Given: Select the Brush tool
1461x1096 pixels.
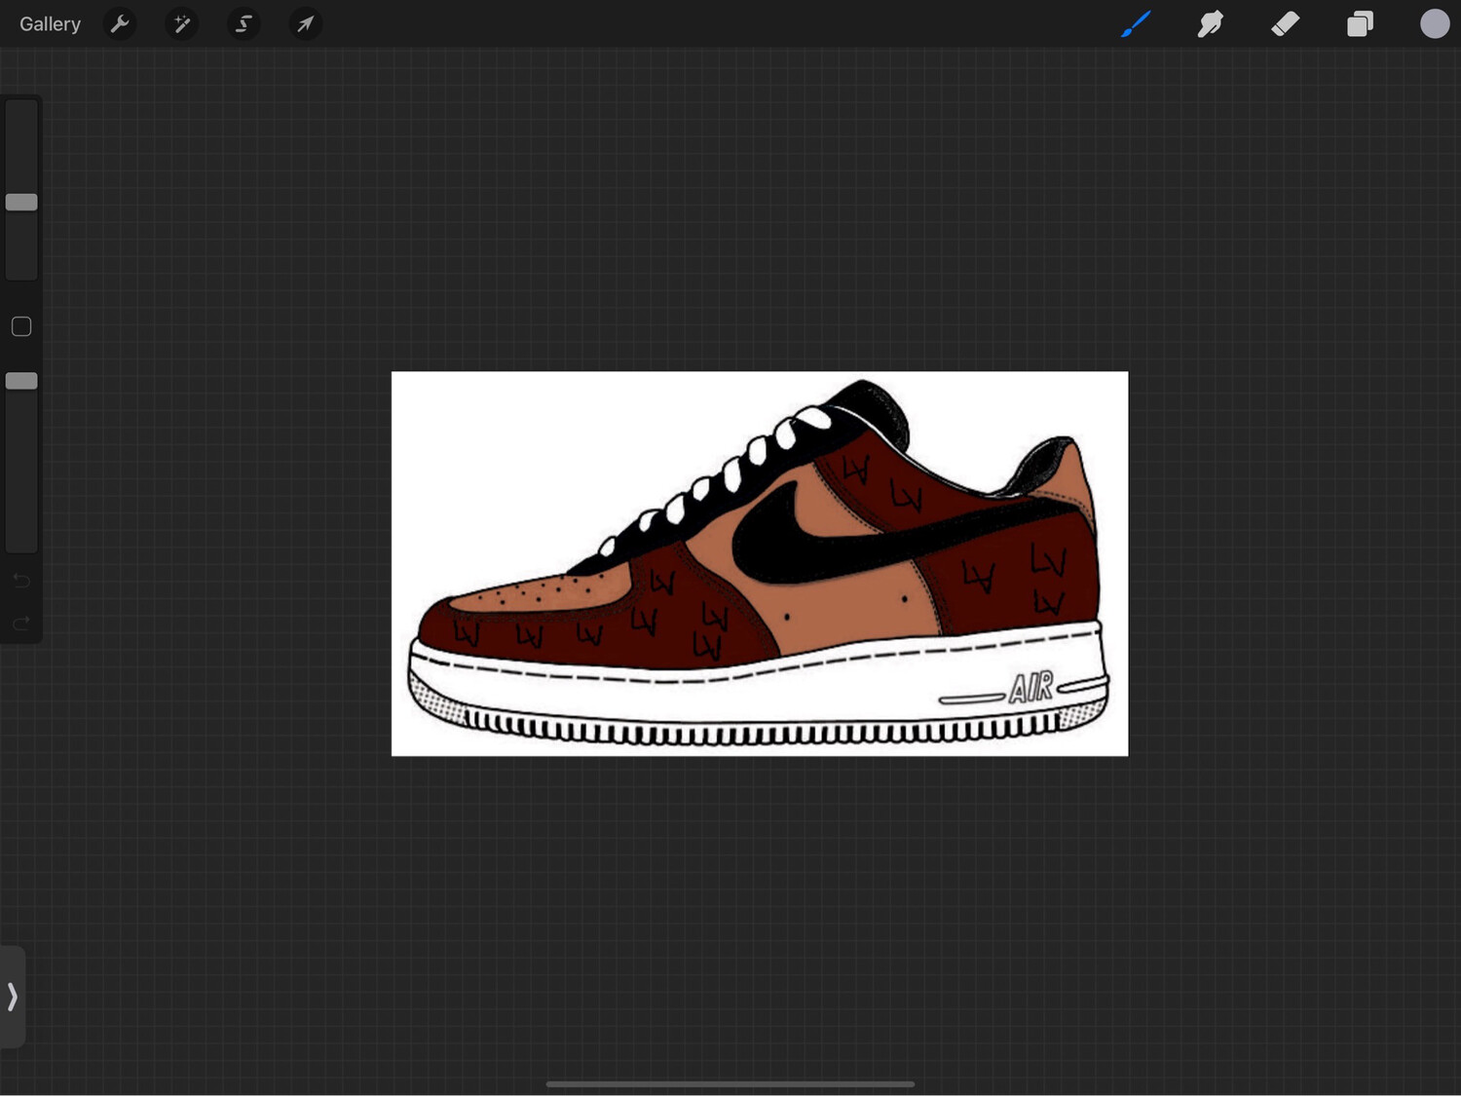Looking at the screenshot, I should click(1136, 23).
